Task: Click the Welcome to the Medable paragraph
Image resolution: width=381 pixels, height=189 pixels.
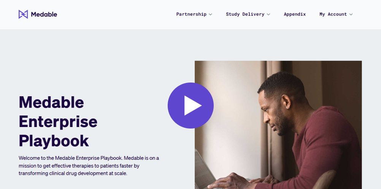Action: (89, 166)
